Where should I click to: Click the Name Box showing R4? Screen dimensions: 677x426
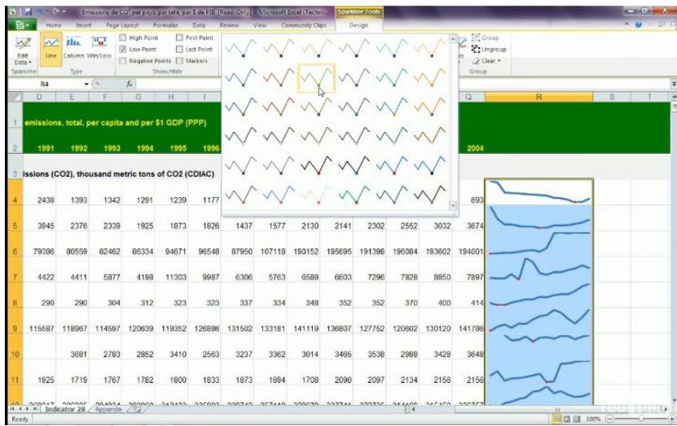pos(46,84)
